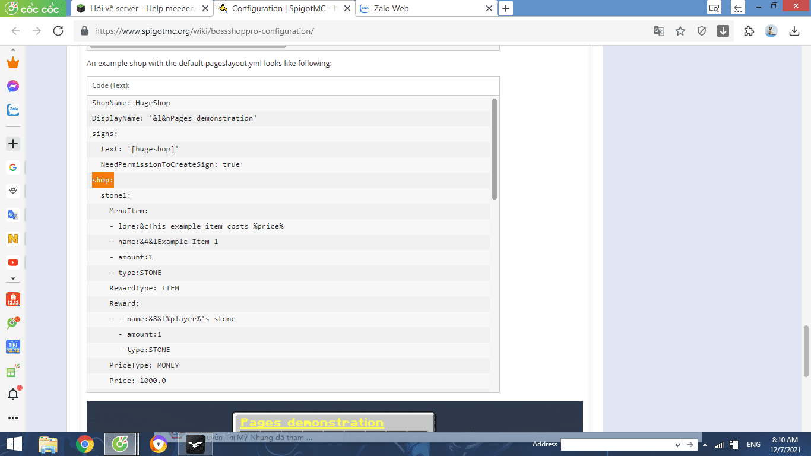Open the crown icon in the sidebar

(13, 63)
